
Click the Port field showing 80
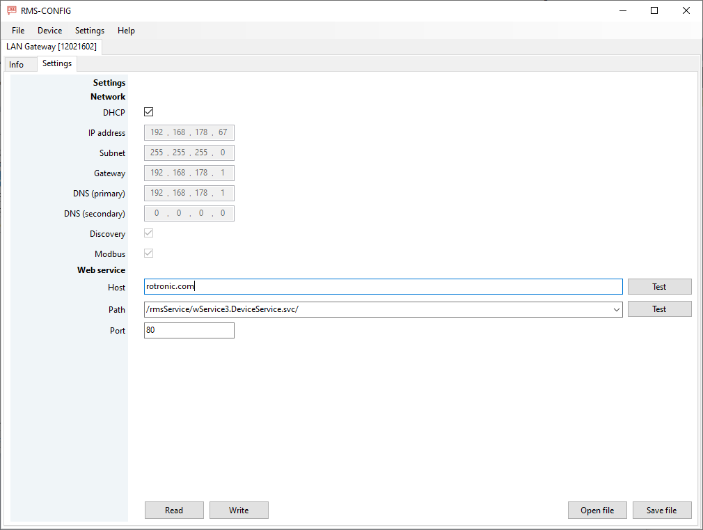pos(189,330)
